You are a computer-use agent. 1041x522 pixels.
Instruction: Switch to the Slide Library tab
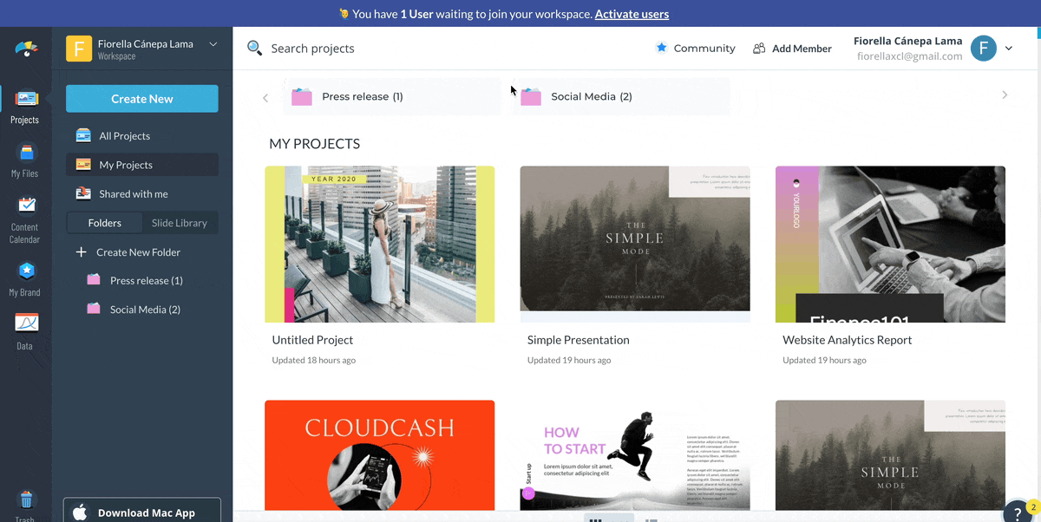coord(180,223)
